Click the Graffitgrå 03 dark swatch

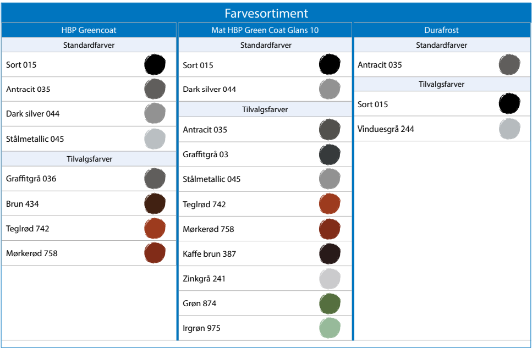click(x=330, y=154)
